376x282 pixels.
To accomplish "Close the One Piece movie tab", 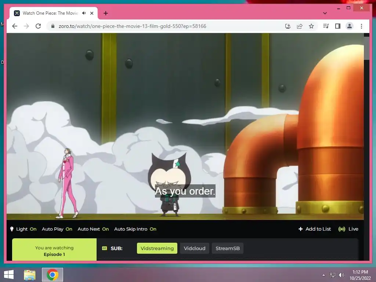I will click(92, 13).
